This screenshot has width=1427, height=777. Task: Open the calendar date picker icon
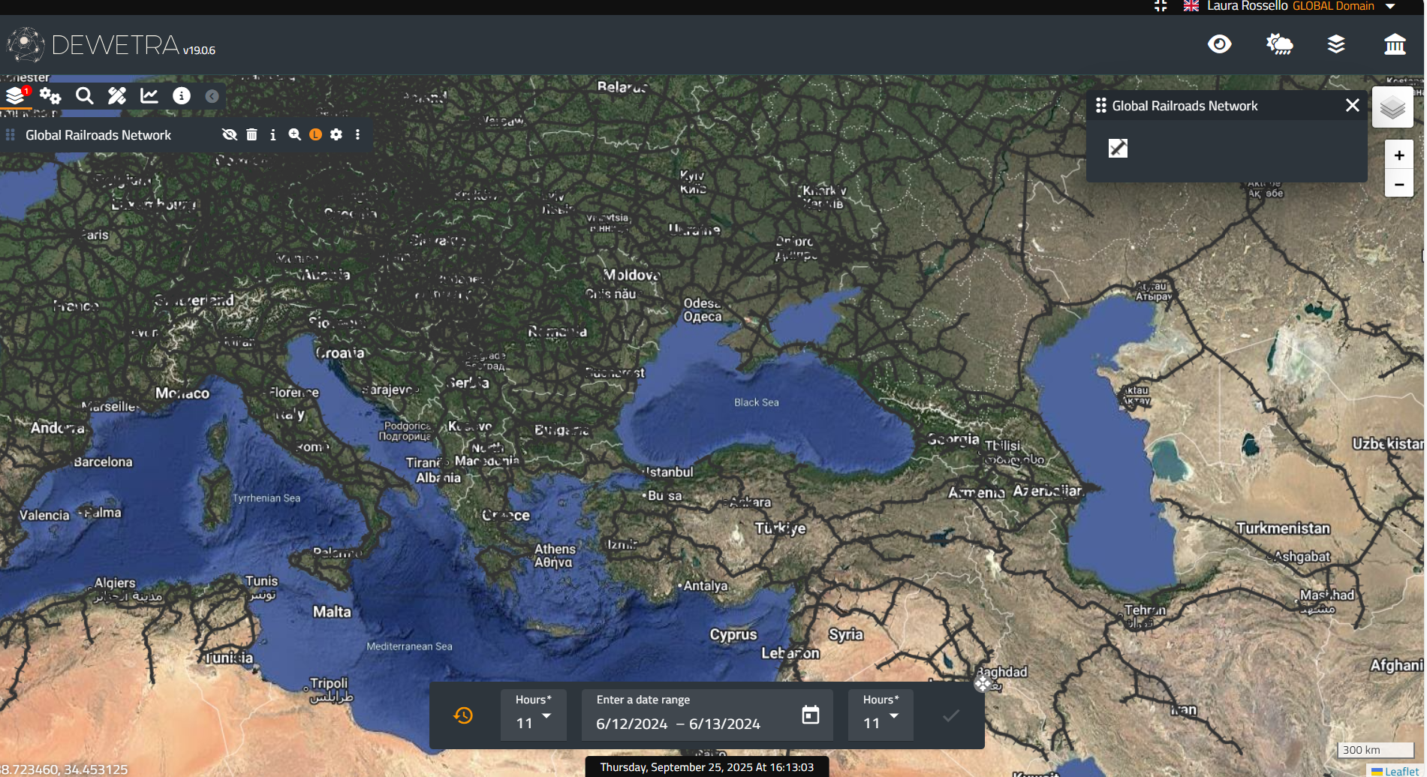(x=810, y=715)
